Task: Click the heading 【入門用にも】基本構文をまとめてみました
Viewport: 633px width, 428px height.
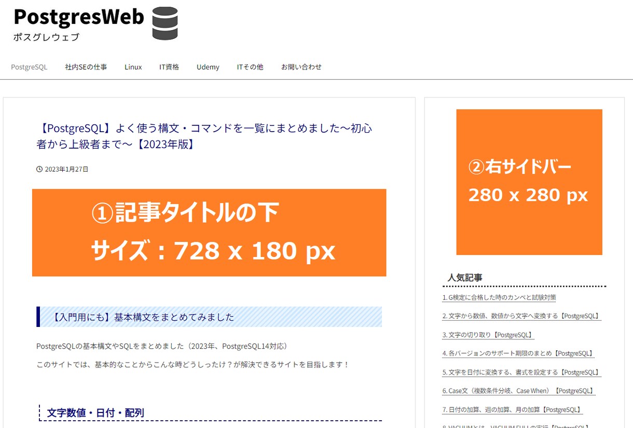Action: pyautogui.click(x=209, y=317)
